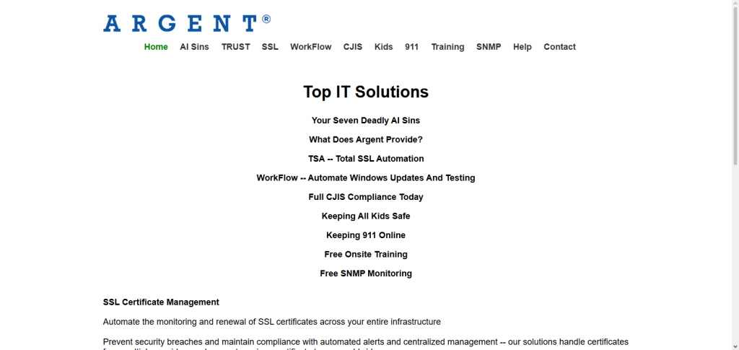The height and width of the screenshot is (350, 739).
Task: Open the Keeping All Kids Safe link
Action: click(366, 216)
